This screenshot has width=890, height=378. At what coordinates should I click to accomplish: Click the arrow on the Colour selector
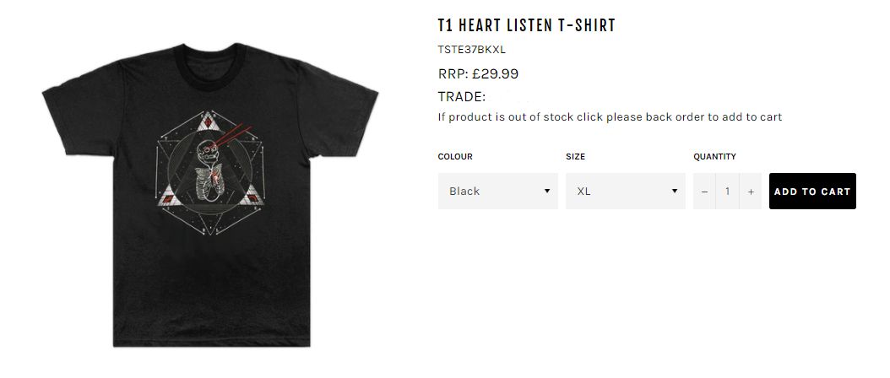tap(547, 192)
